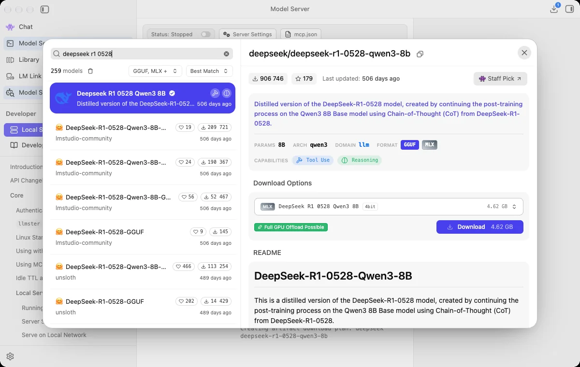
Task: Click the 14 429 downloads badge
Action: [x=216, y=301]
